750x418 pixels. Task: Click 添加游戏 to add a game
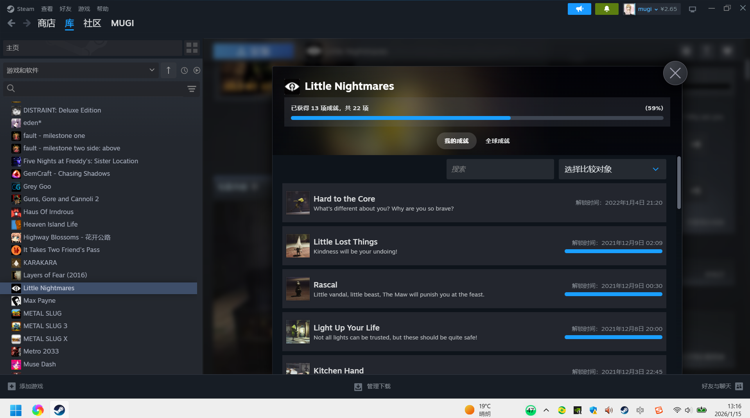pyautogui.click(x=31, y=386)
